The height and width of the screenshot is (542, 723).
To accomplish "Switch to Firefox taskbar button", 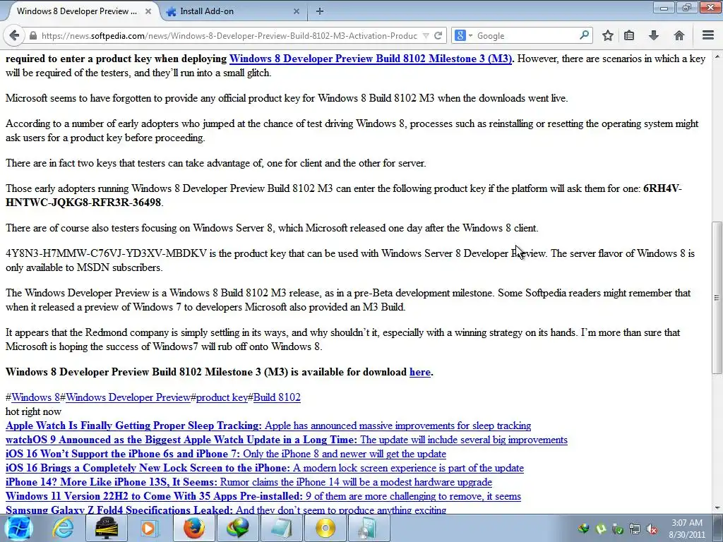I will point(193,528).
